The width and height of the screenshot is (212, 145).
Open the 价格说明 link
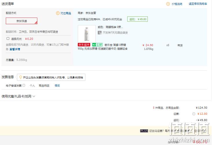tap(177, 4)
